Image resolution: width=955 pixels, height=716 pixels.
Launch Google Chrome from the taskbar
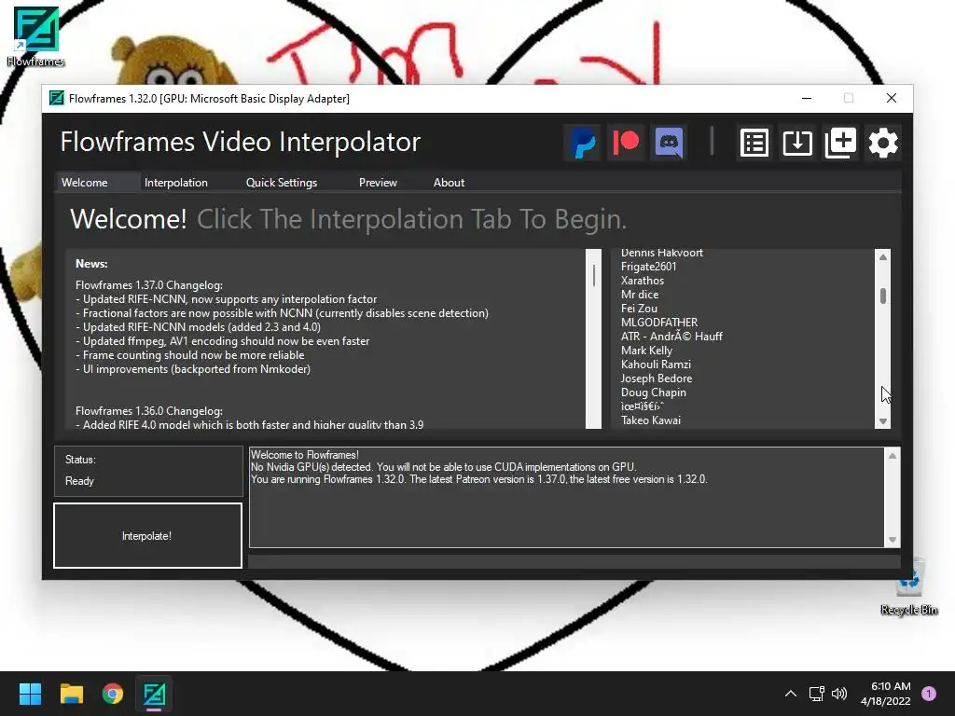(113, 694)
